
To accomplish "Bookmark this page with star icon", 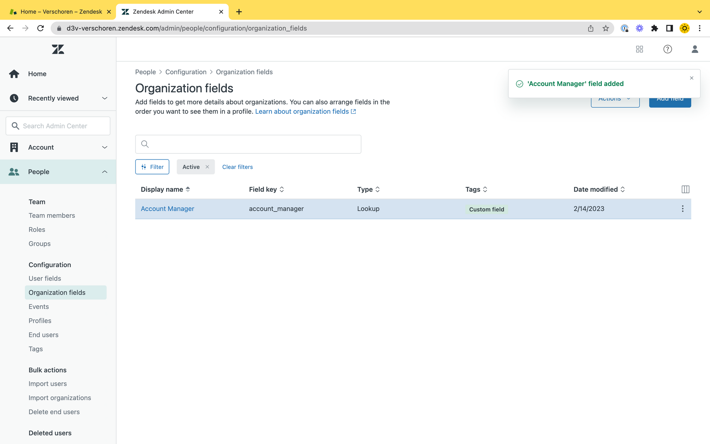I will (606, 28).
